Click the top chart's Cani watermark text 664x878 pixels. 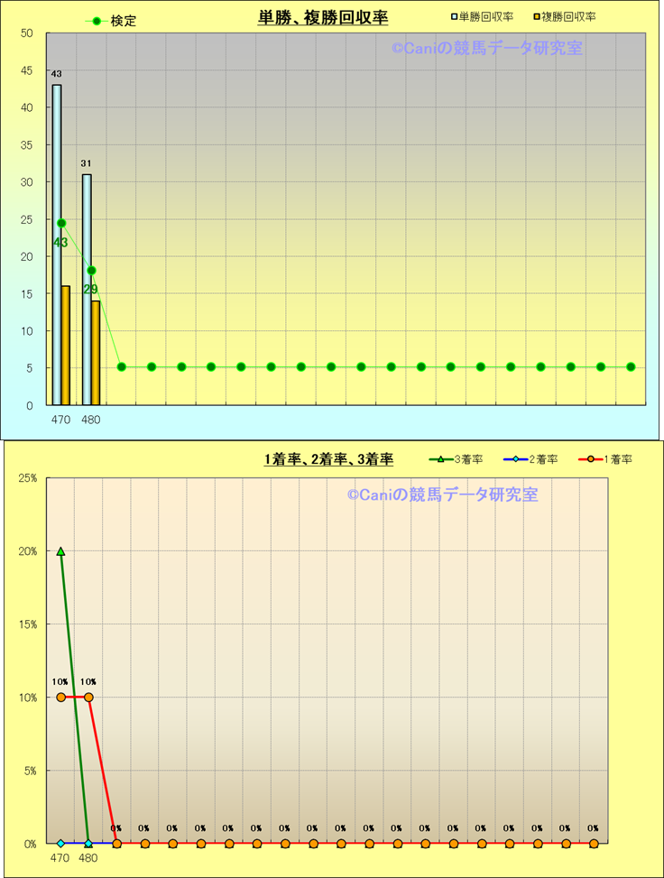487,48
